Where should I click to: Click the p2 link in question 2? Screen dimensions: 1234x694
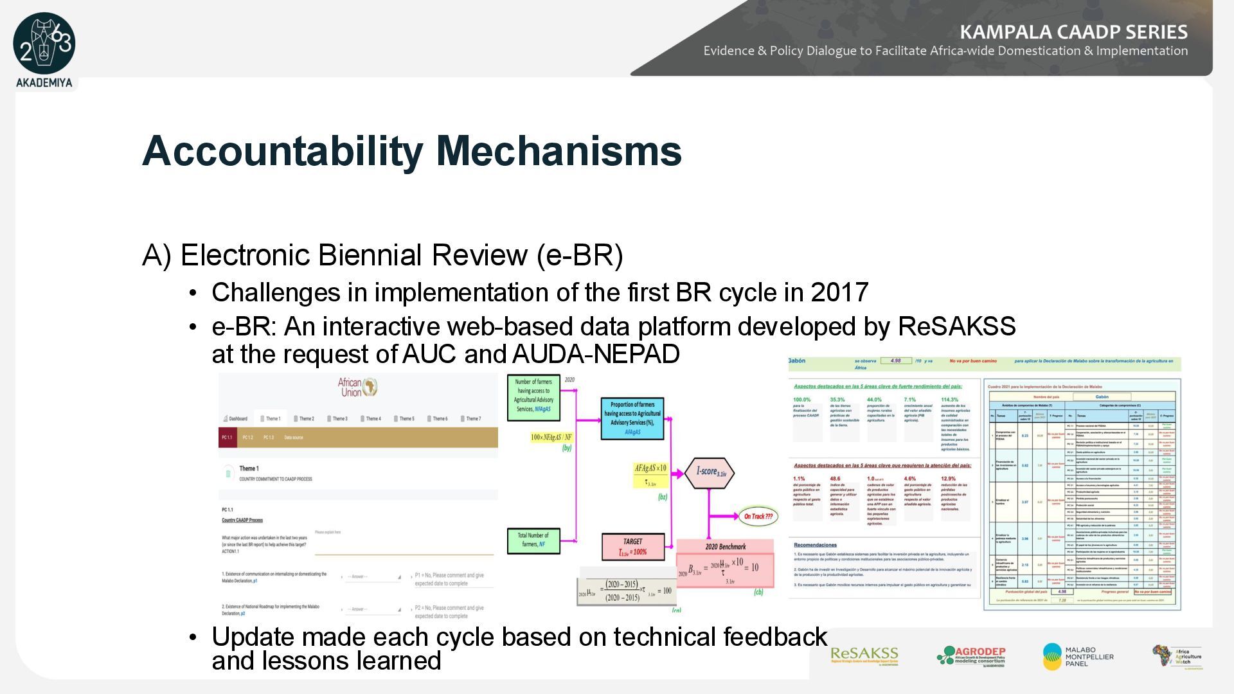pyautogui.click(x=243, y=614)
